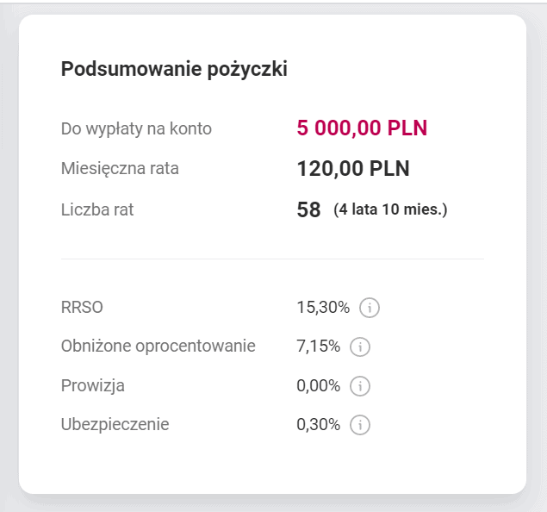Click the 5 000,00 PLN payout amount
Image resolution: width=547 pixels, height=512 pixels.
coord(362,128)
